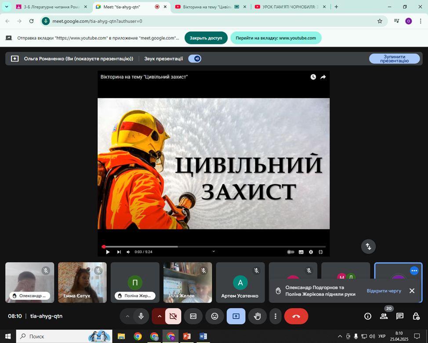Open the chat with everyone panel
This screenshot has width=428, height=343.
(x=400, y=316)
